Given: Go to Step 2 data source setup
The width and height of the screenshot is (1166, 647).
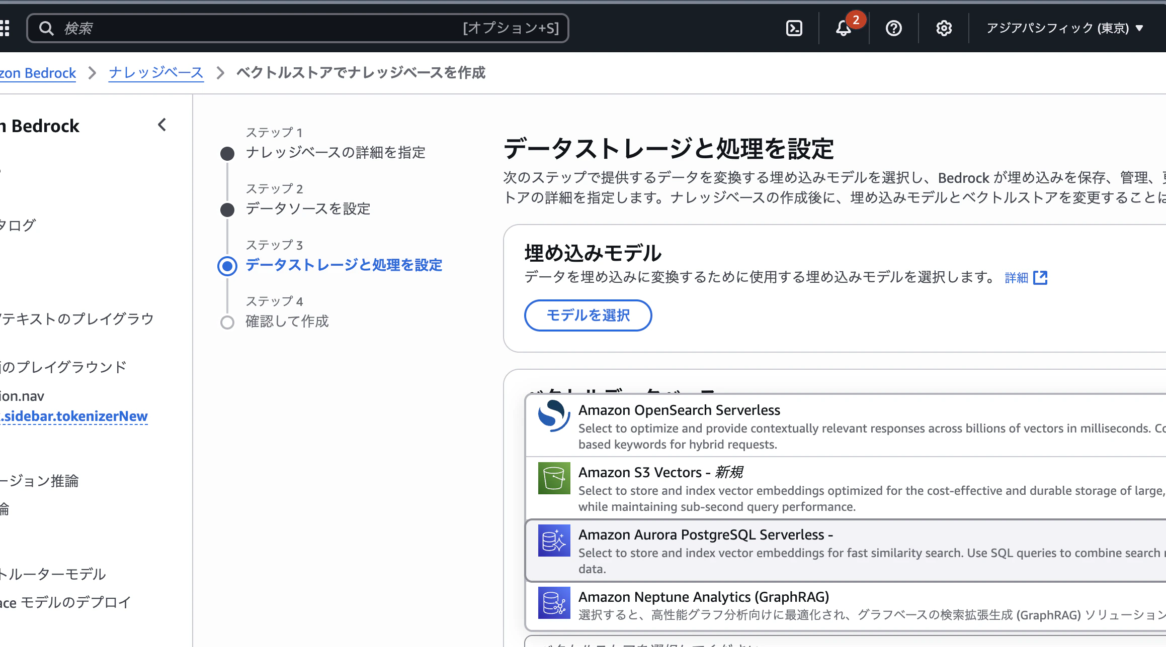Looking at the screenshot, I should point(308,209).
